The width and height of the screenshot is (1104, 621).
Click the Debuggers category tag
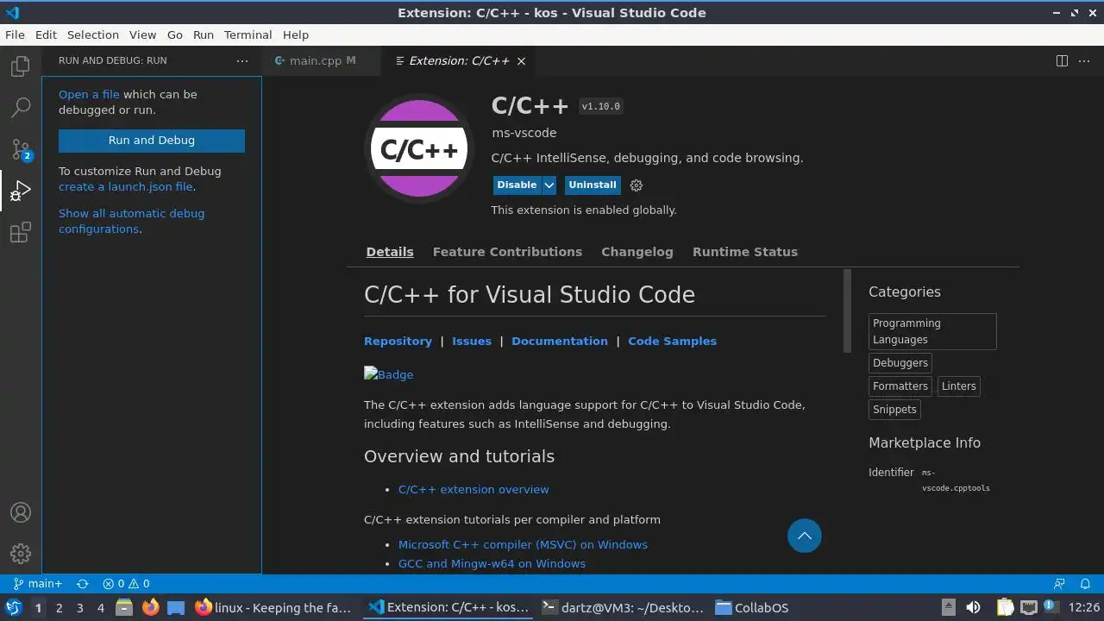click(x=900, y=363)
